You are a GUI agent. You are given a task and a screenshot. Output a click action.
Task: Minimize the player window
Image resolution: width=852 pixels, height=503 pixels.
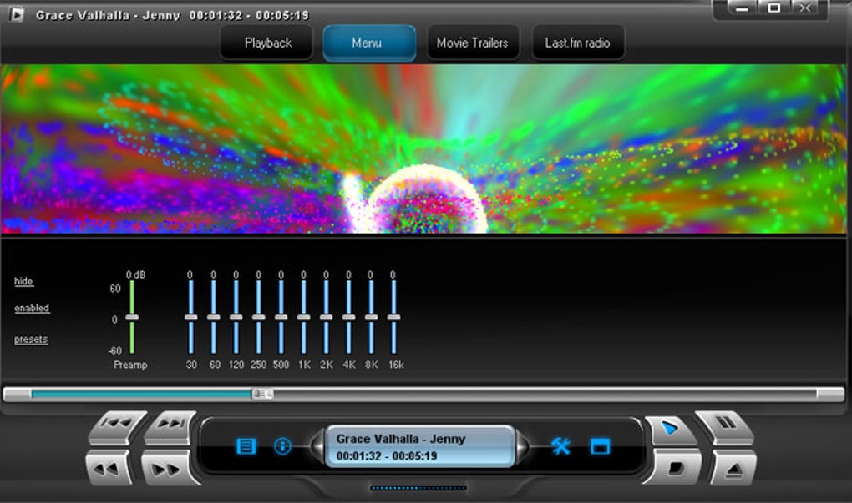[x=743, y=8]
